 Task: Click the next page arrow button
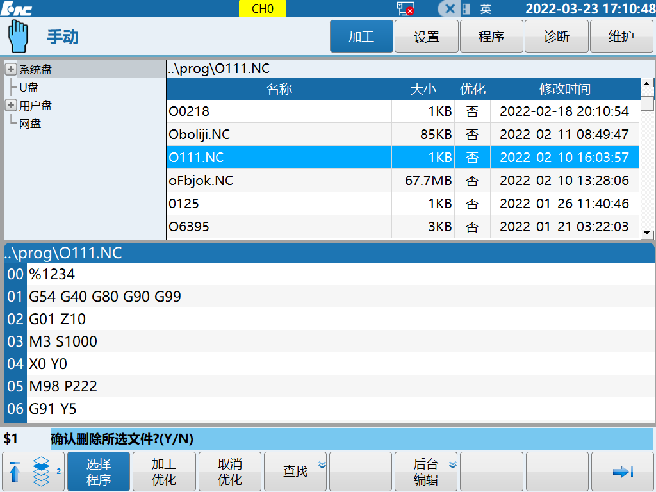[x=623, y=471]
